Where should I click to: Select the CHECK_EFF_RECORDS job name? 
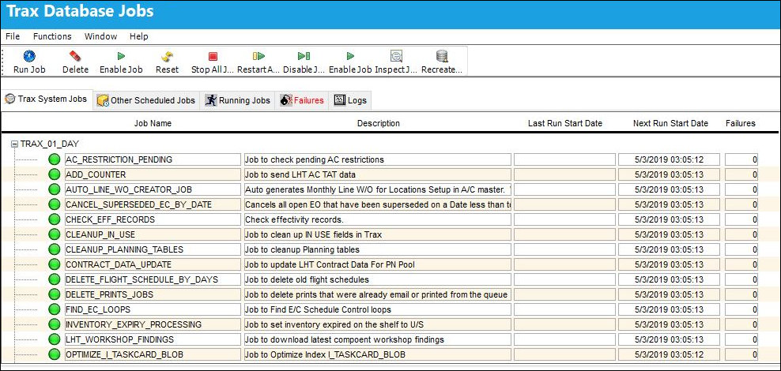click(153, 219)
